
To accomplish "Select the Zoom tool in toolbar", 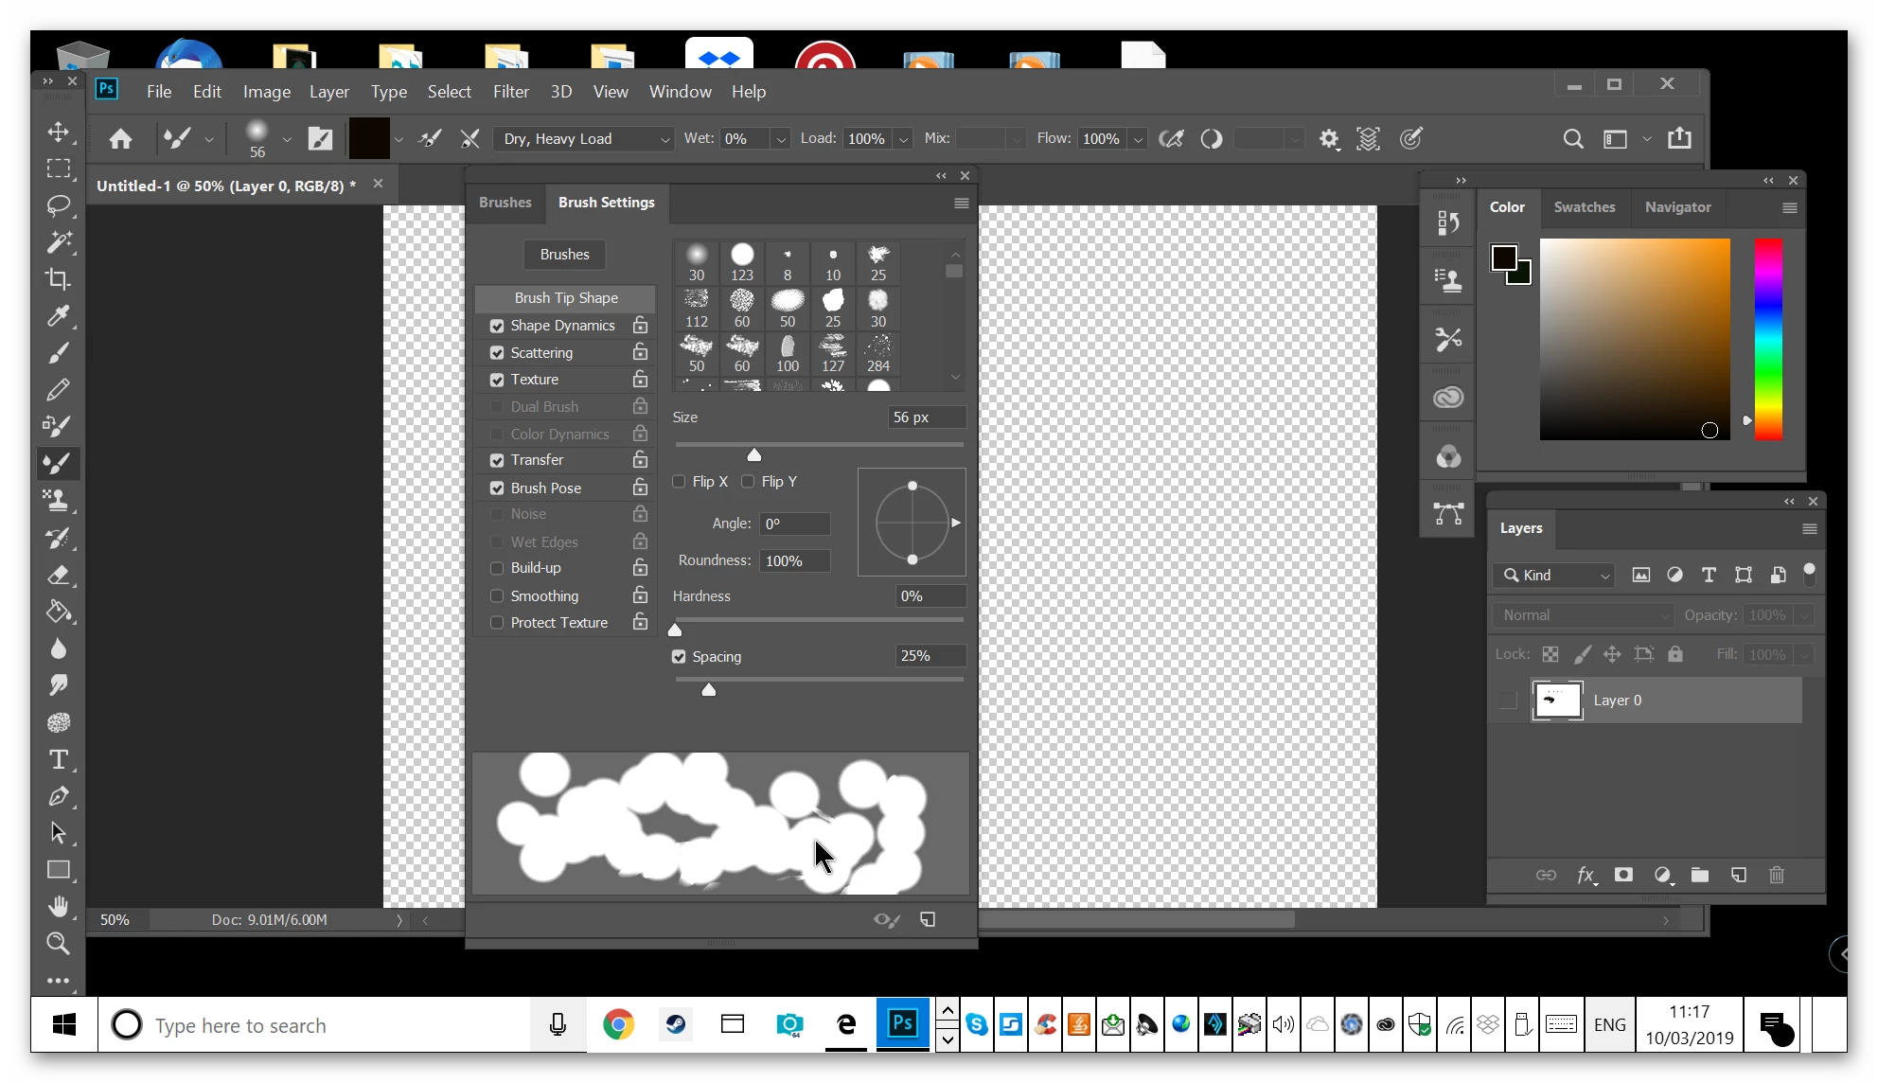I will click(58, 943).
